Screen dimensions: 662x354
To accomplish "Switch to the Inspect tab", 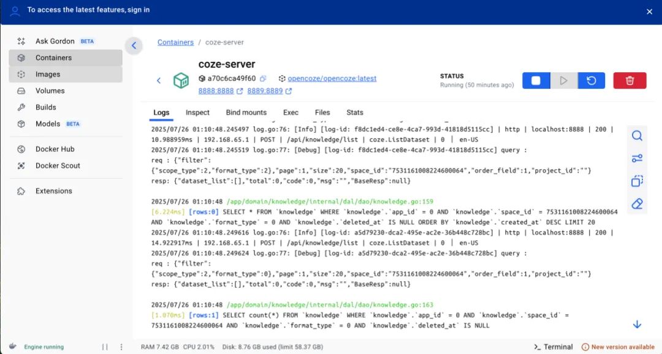I will pos(197,113).
